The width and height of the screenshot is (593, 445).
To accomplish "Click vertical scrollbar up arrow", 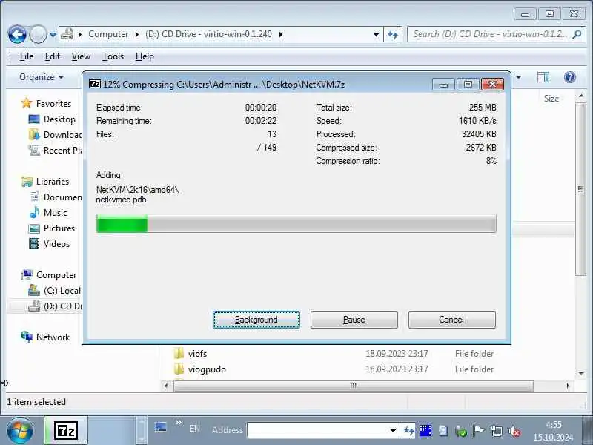I will [581, 96].
